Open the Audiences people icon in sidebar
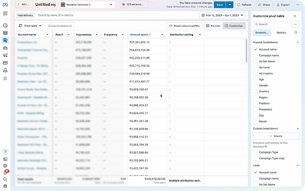The width and height of the screenshot is (305, 191). click(5, 48)
